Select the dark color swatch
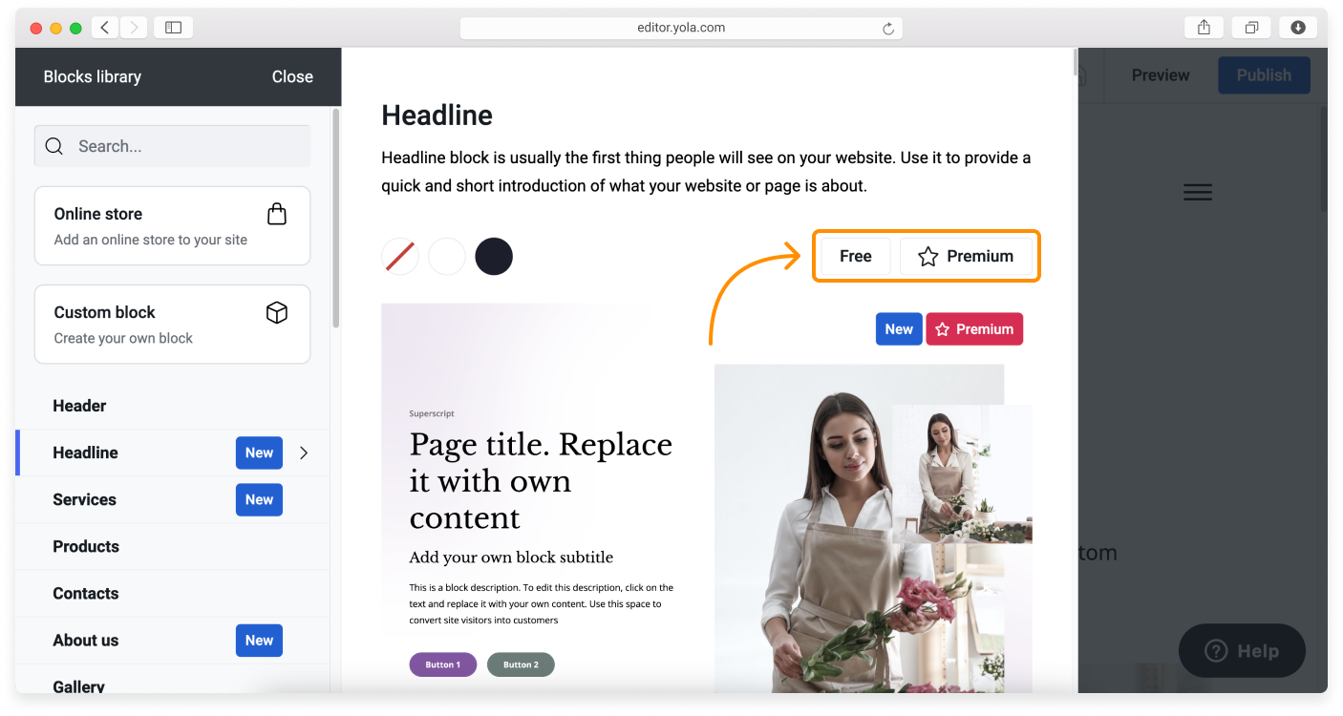This screenshot has width=1343, height=716. pos(494,256)
